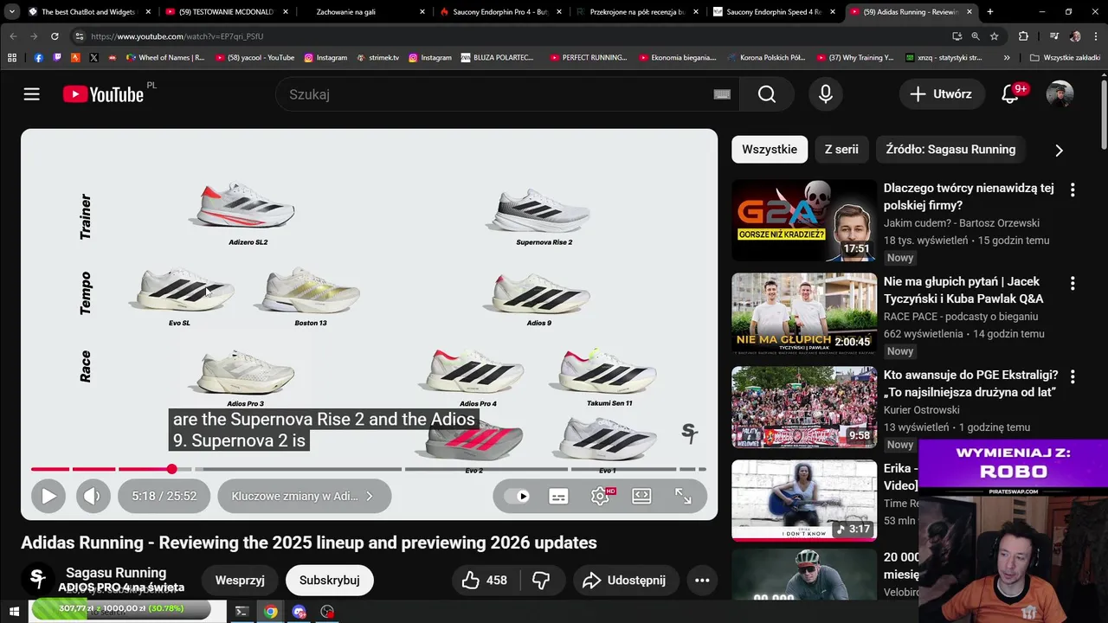
Task: Open the browser extensions puzzle icon
Action: click(x=1023, y=36)
